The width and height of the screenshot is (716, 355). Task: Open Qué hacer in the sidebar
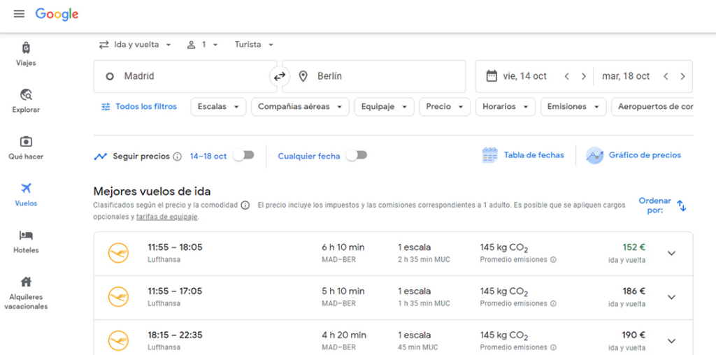tap(26, 147)
